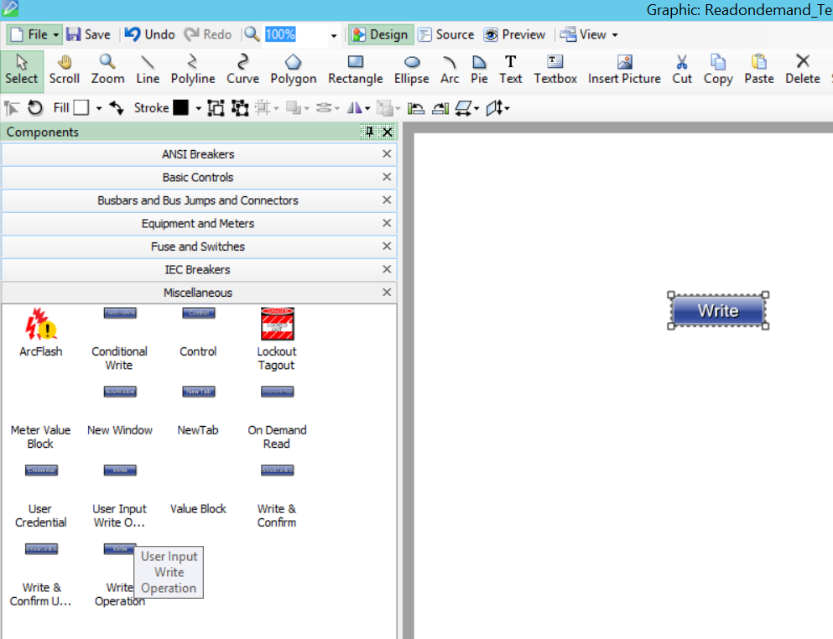
Task: Undo the last action
Action: (148, 34)
